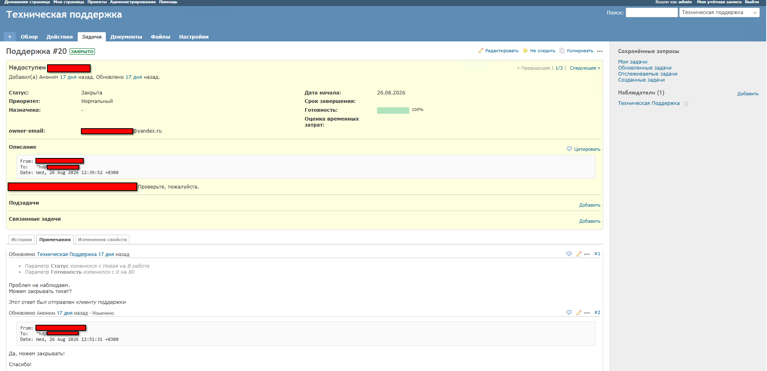Open the Действия tab
This screenshot has width=767, height=371.
(60, 37)
